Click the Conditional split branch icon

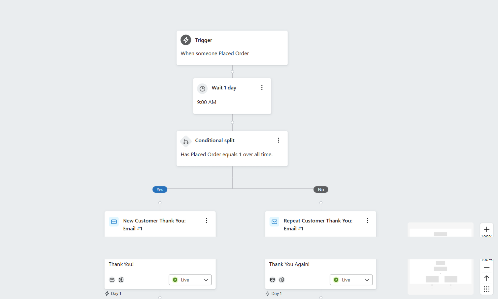(x=186, y=141)
